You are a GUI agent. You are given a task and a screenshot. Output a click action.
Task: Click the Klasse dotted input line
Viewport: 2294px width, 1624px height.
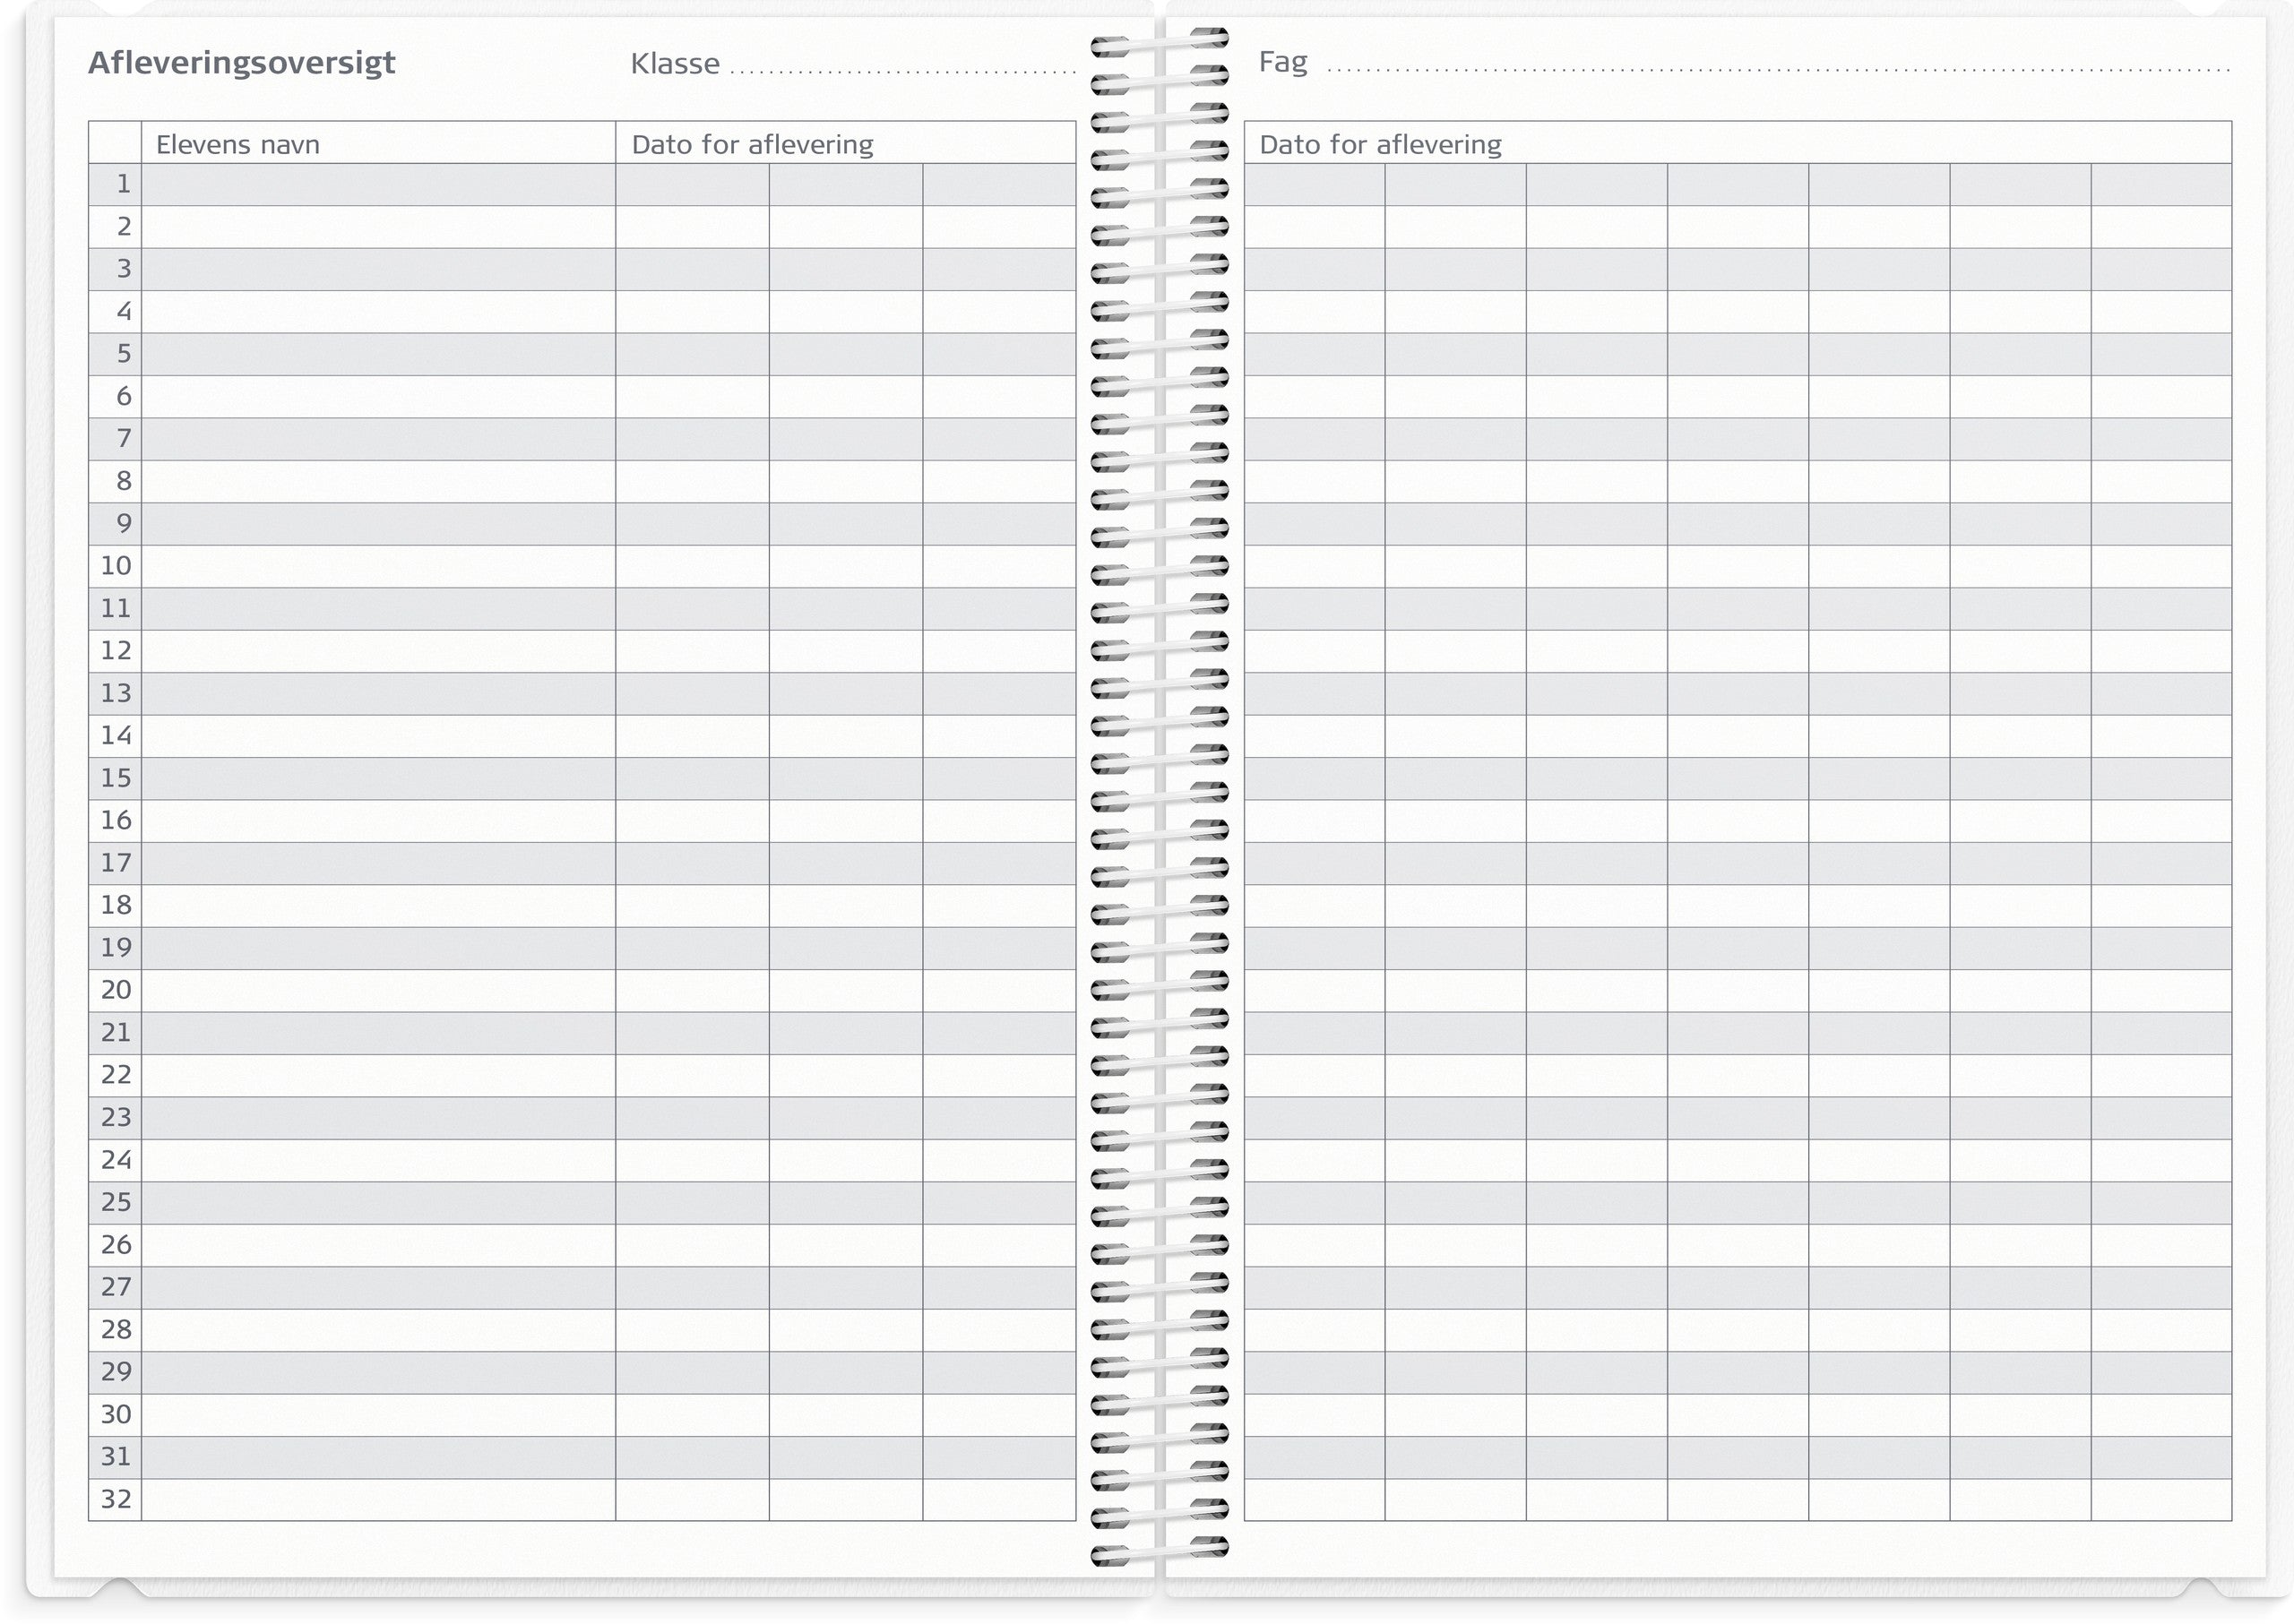coord(902,68)
